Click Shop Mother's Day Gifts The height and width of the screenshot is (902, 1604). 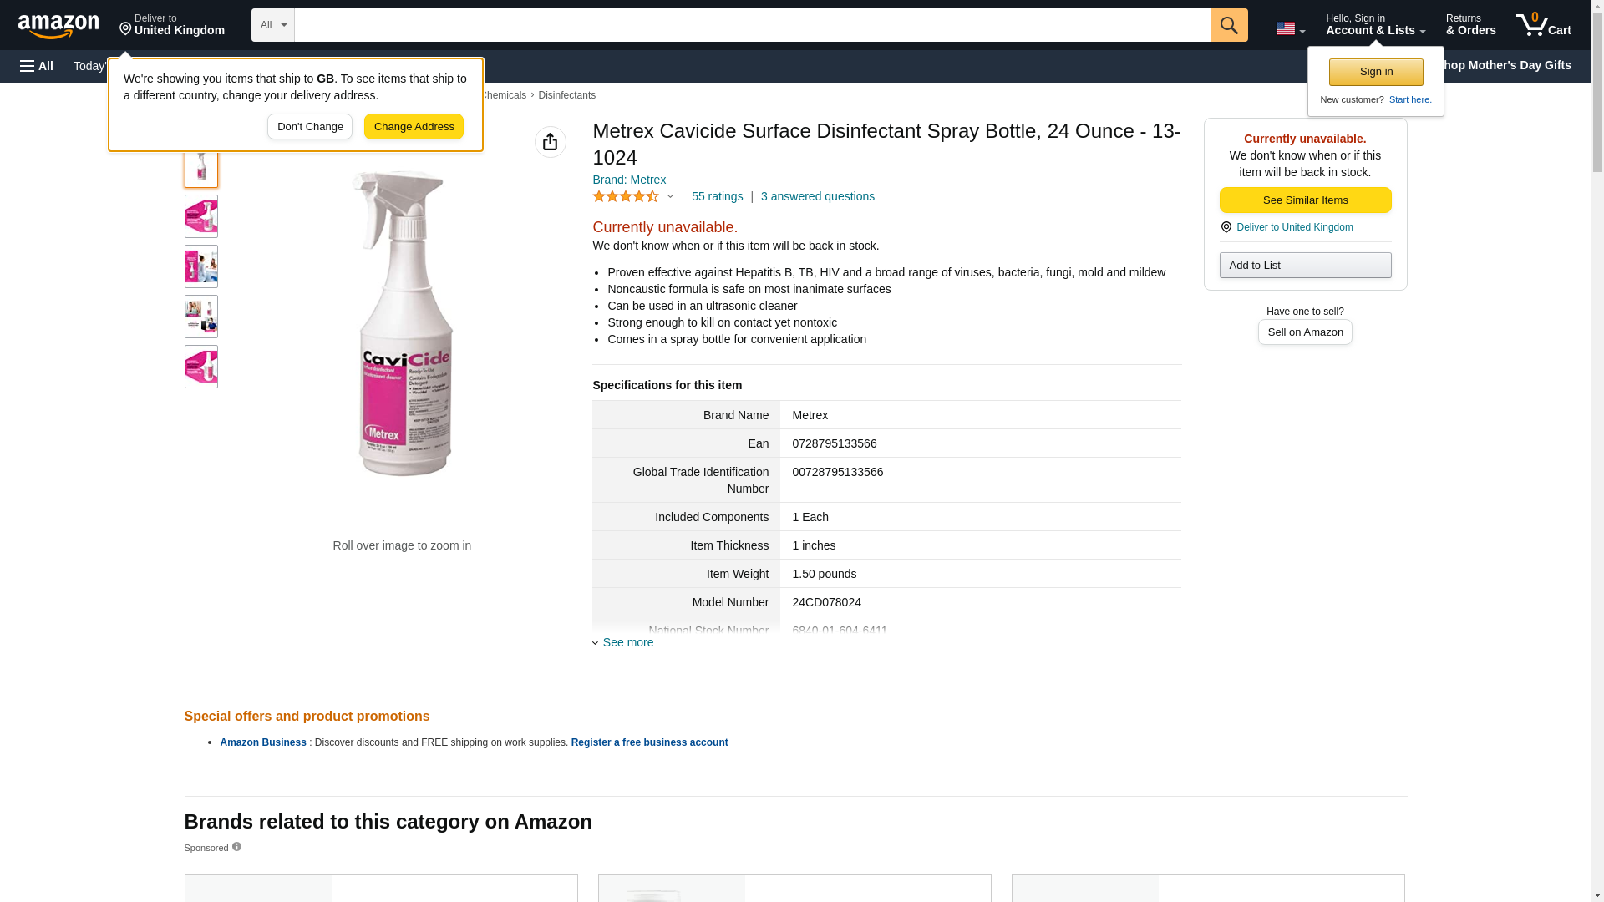[1510, 65]
